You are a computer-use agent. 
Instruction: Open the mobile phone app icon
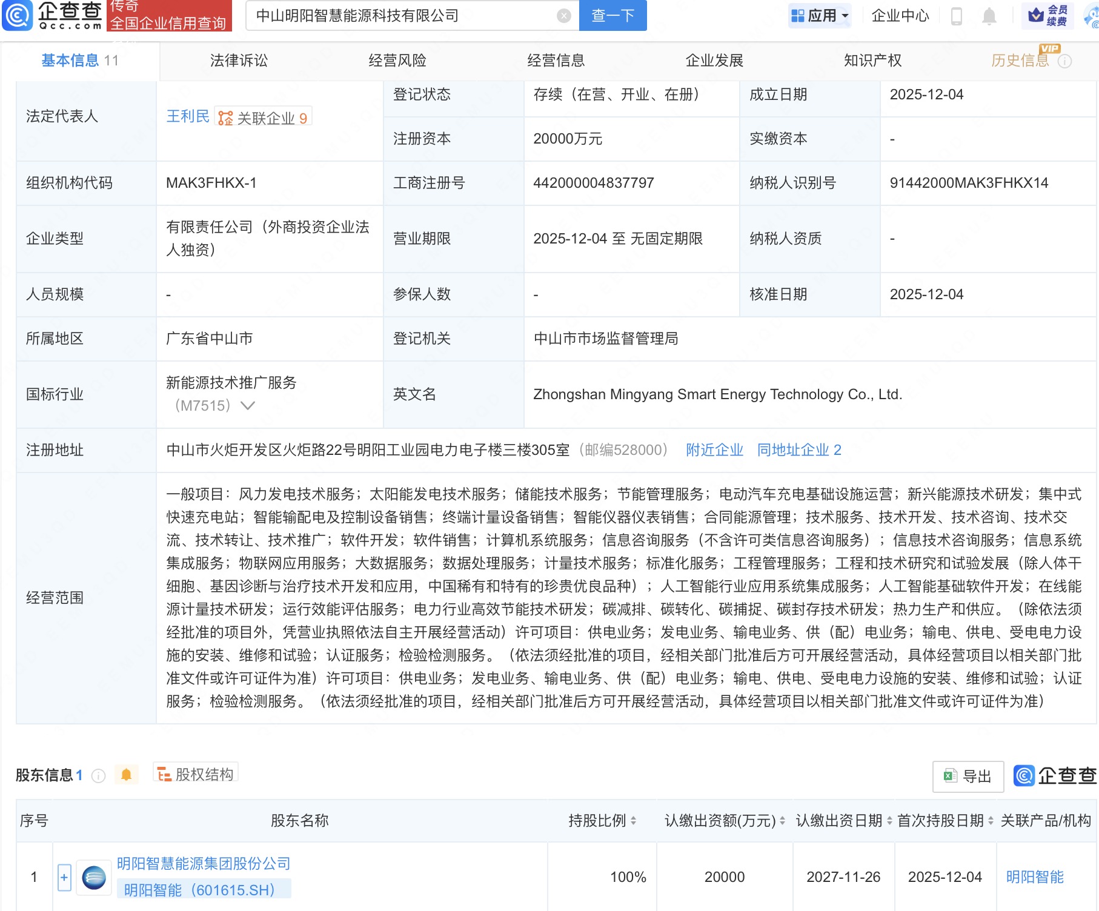click(957, 16)
